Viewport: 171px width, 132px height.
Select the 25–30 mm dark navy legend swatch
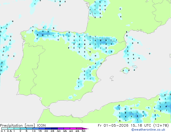click(54, 128)
